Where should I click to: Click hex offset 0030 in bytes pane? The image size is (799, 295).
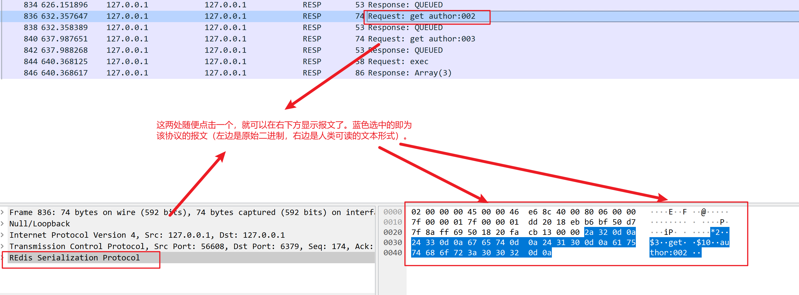[x=392, y=243]
